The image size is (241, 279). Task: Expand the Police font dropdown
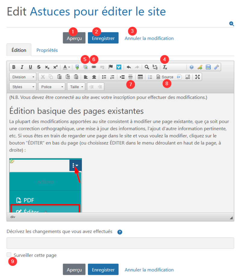pyautogui.click(x=52, y=87)
